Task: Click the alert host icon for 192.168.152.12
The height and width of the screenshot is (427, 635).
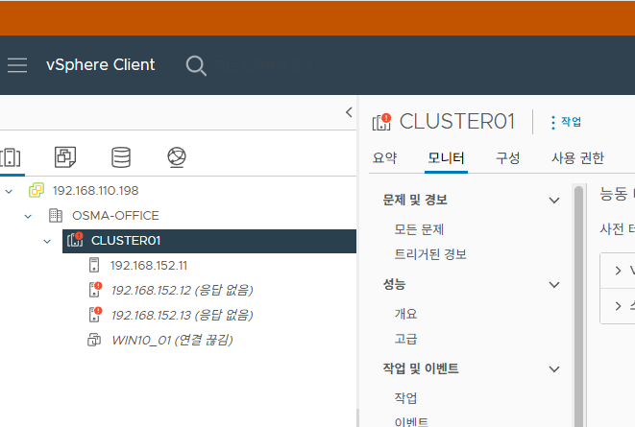Action: point(95,290)
